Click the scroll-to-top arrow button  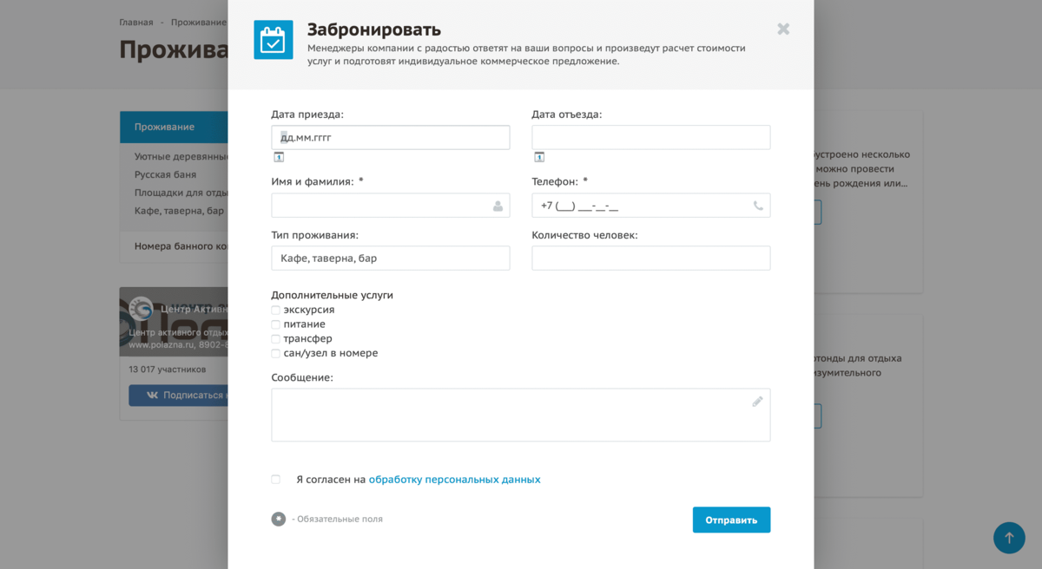pyautogui.click(x=1009, y=538)
